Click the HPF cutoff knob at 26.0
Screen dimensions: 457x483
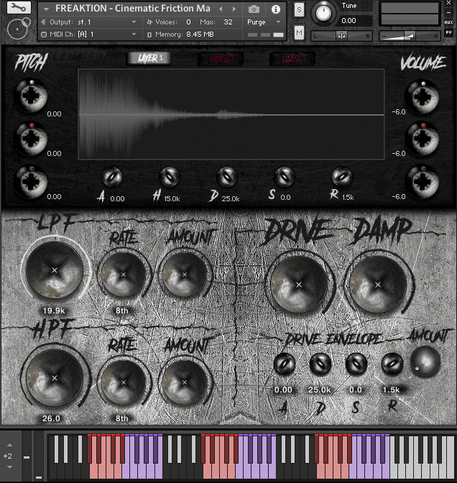tap(55, 378)
